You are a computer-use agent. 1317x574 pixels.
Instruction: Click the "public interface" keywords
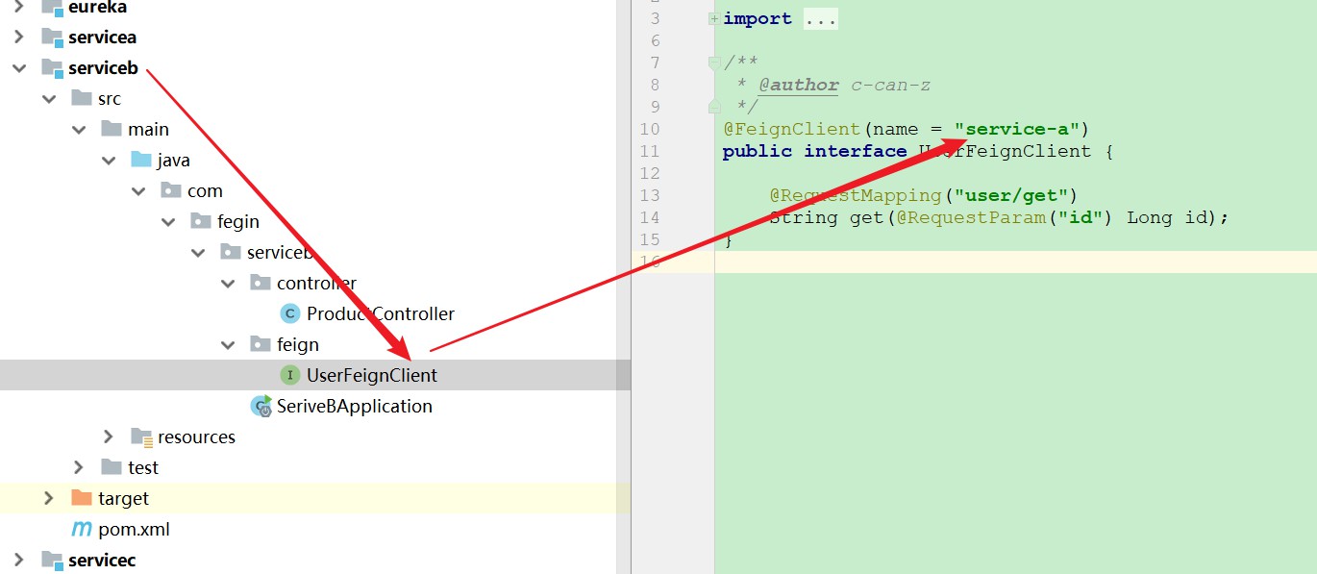coord(814,151)
